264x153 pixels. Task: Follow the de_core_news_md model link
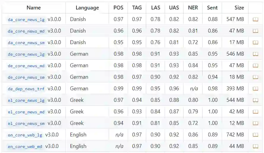click(x=26, y=66)
